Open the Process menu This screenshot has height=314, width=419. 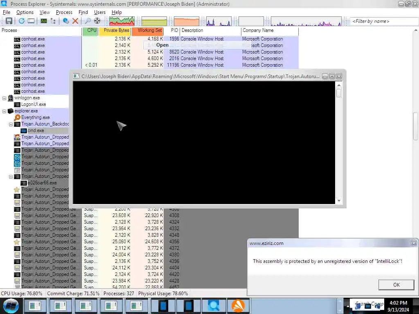tap(64, 12)
